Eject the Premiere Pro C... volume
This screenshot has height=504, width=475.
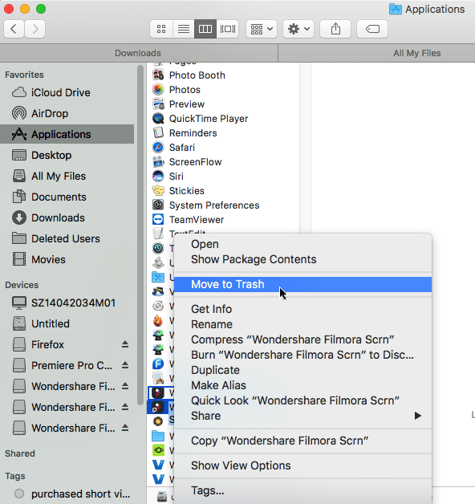[x=125, y=365]
